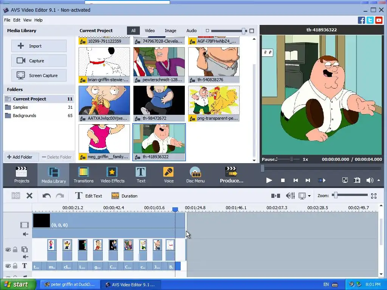Screen dimensions: 387x290
Task: Click large thumbnails icon
Action: tap(251, 31)
